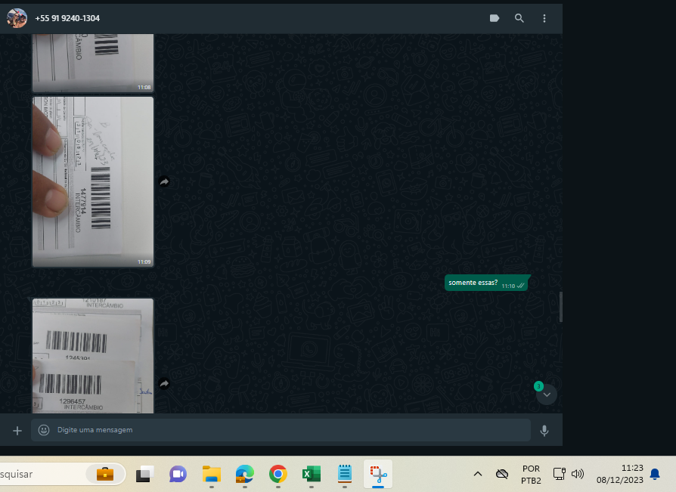This screenshot has height=492, width=676.
Task: Open the barcode 1477914 image sent at 11:09
Action: [93, 181]
